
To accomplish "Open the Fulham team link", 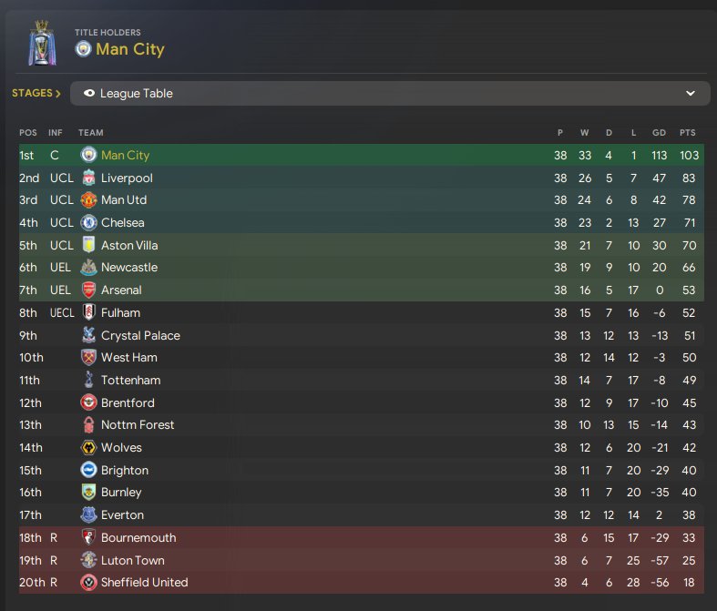I will (x=120, y=312).
